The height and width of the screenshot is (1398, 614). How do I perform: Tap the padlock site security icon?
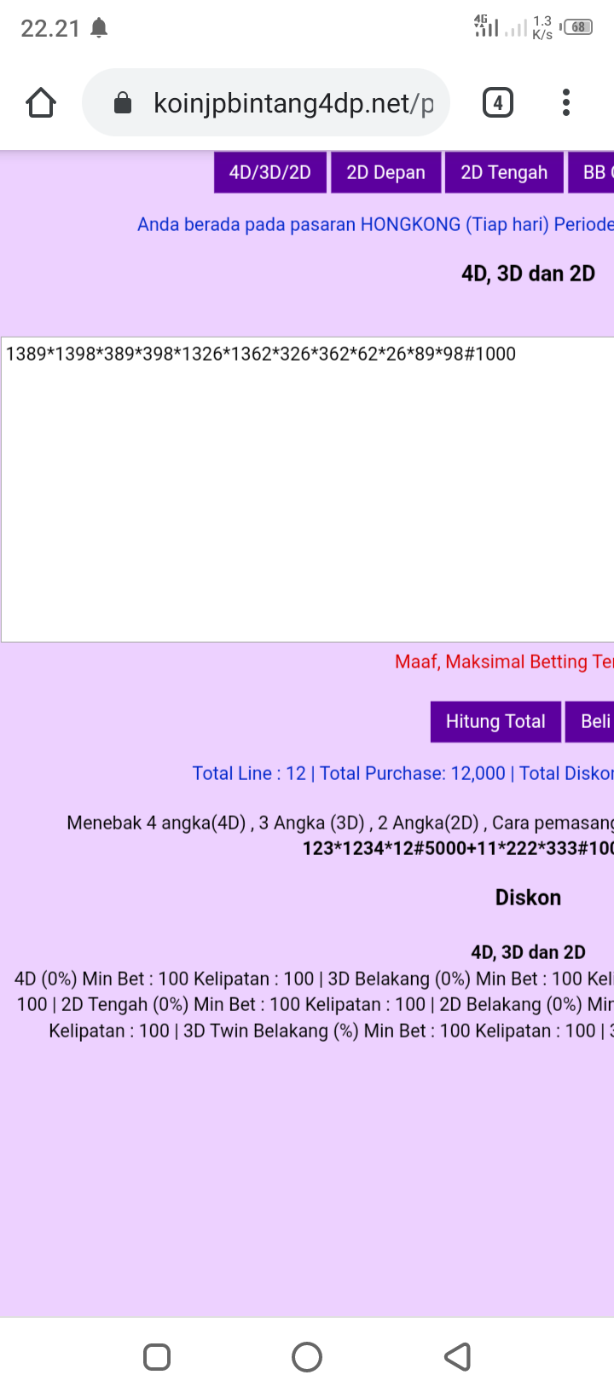click(123, 103)
